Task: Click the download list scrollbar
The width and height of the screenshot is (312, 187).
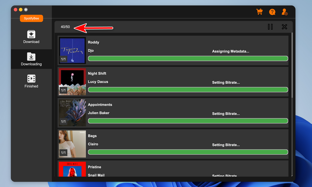Action: (x=292, y=65)
